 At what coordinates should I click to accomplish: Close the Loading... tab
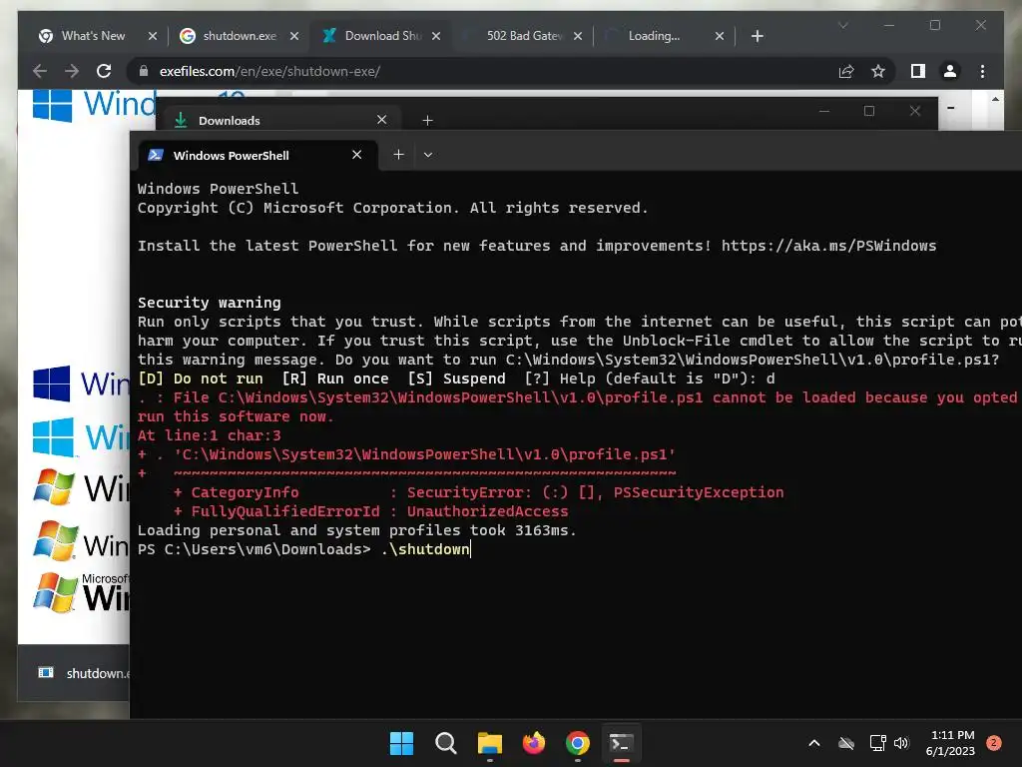coord(720,36)
